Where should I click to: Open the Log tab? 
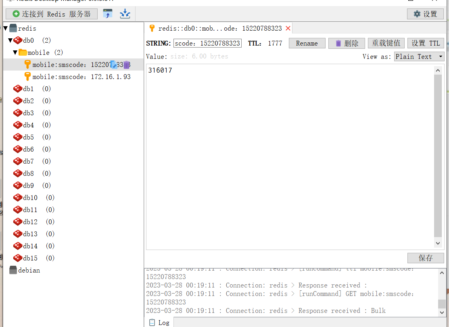click(159, 323)
